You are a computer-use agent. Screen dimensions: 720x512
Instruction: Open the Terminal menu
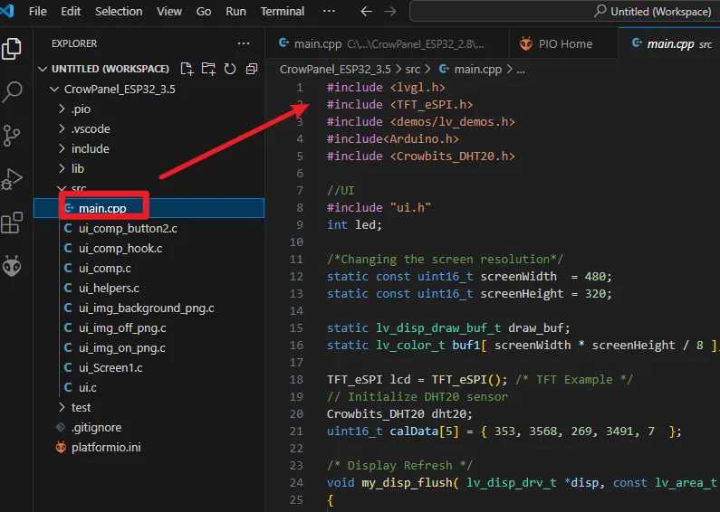(x=282, y=12)
